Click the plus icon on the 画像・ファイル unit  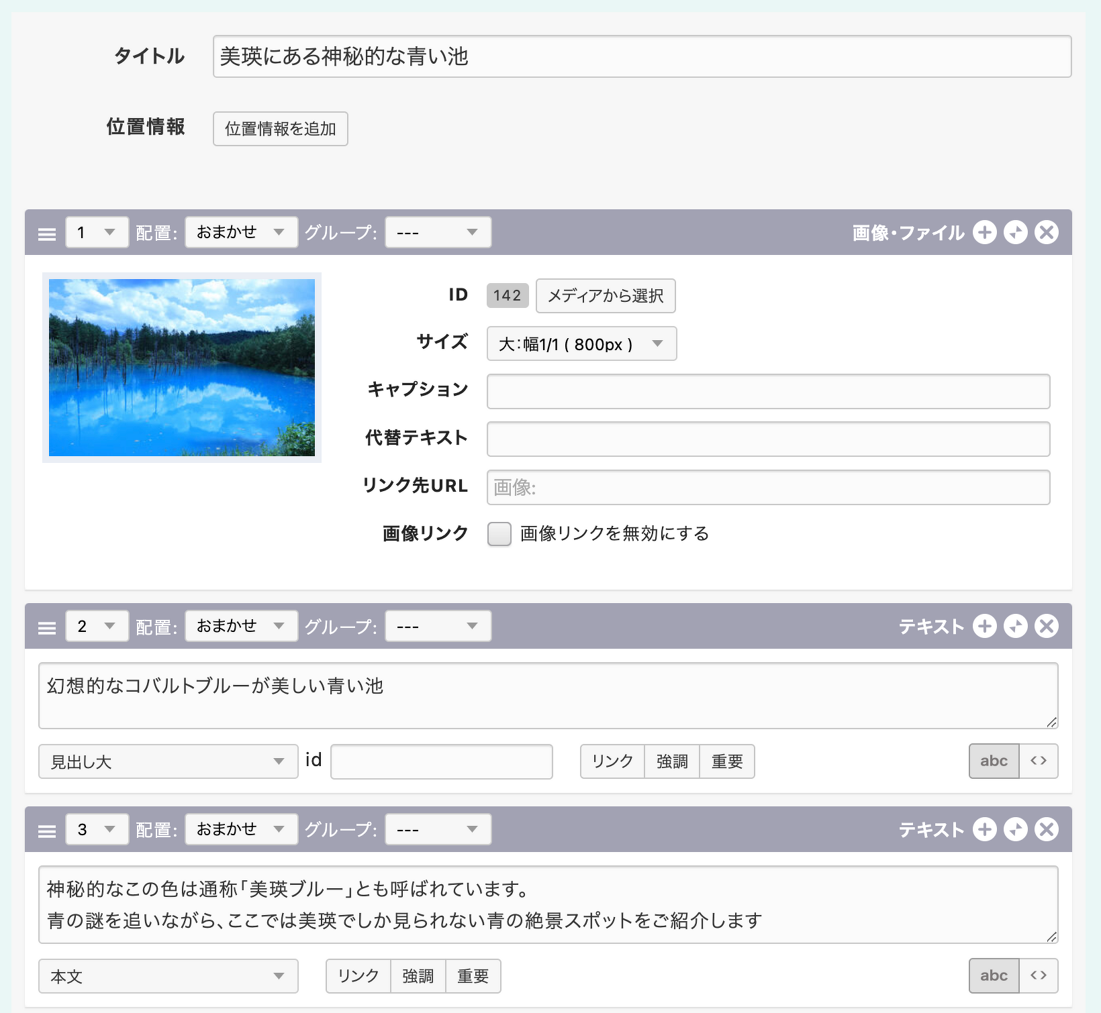(984, 233)
